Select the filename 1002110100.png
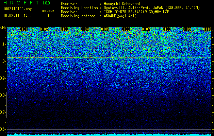This screenshot has height=136, width=214. (x=18, y=9)
